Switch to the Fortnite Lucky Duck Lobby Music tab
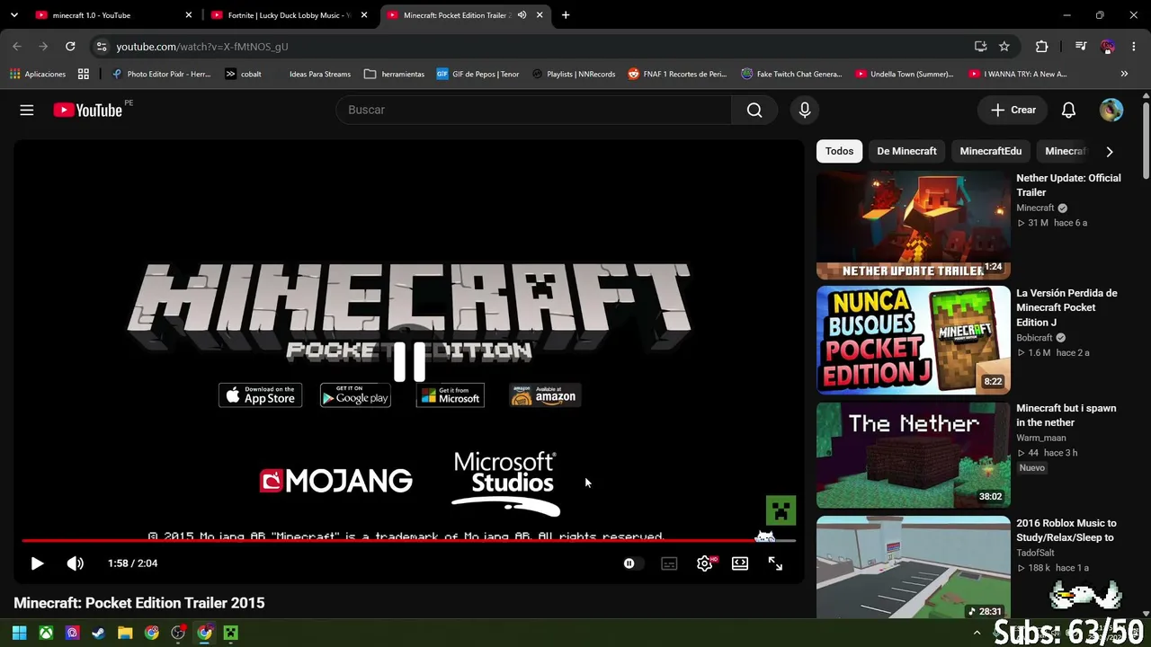1151x647 pixels. 290,15
